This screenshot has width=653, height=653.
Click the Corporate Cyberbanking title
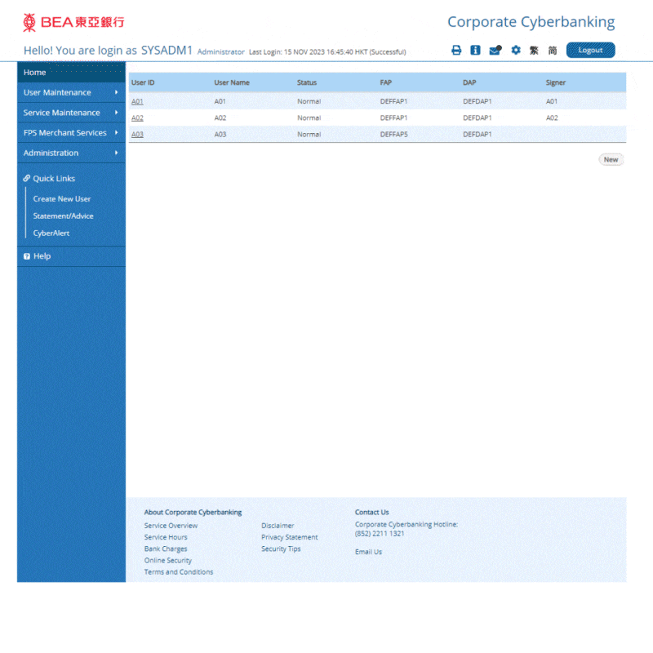(531, 22)
